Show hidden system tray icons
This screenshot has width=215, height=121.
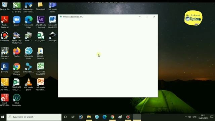pos(186,117)
